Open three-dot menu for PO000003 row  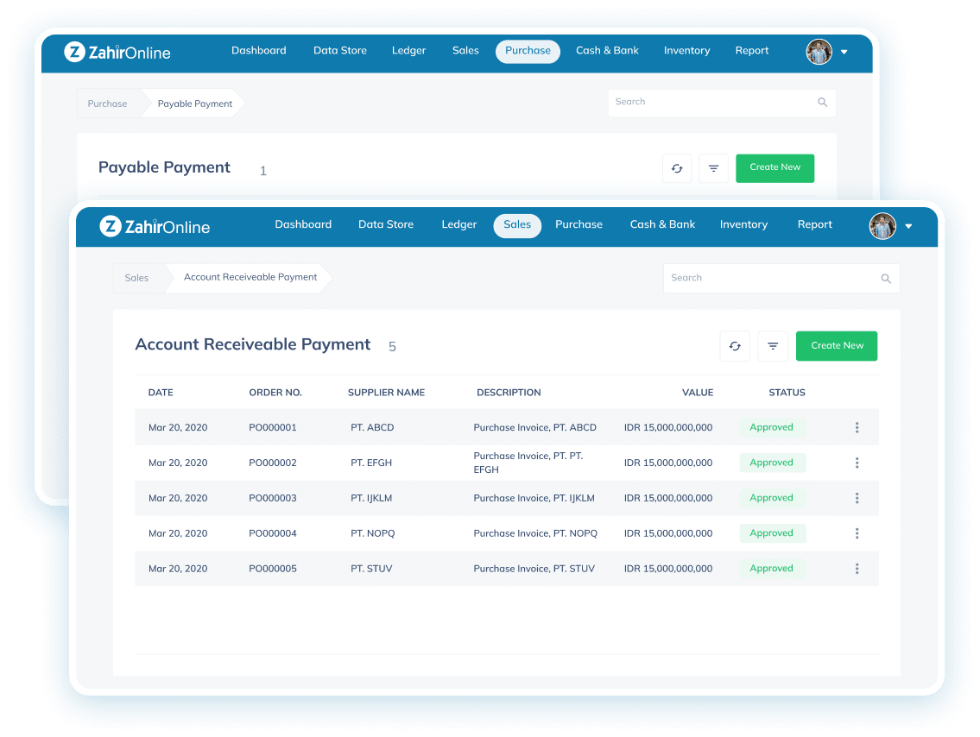[857, 498]
